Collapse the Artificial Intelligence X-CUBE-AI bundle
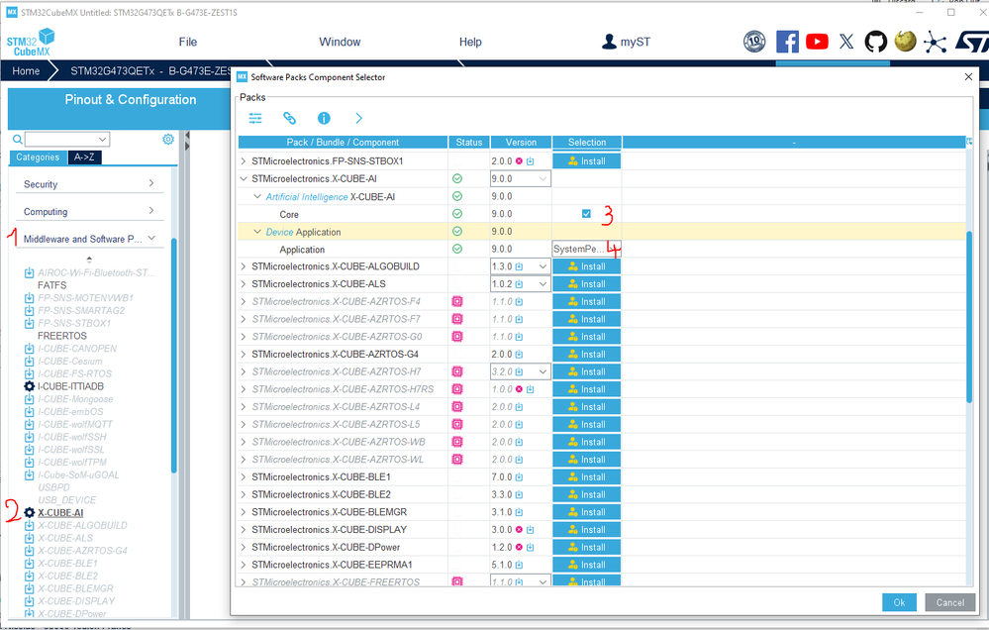This screenshot has height=630, width=989. pyautogui.click(x=257, y=196)
